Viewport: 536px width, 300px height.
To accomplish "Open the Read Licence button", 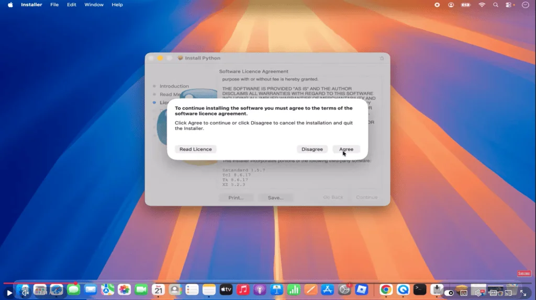I will (x=196, y=149).
